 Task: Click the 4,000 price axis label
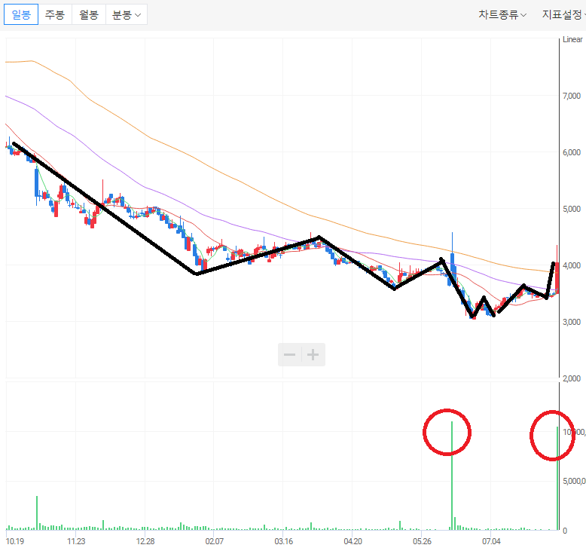[x=572, y=265]
